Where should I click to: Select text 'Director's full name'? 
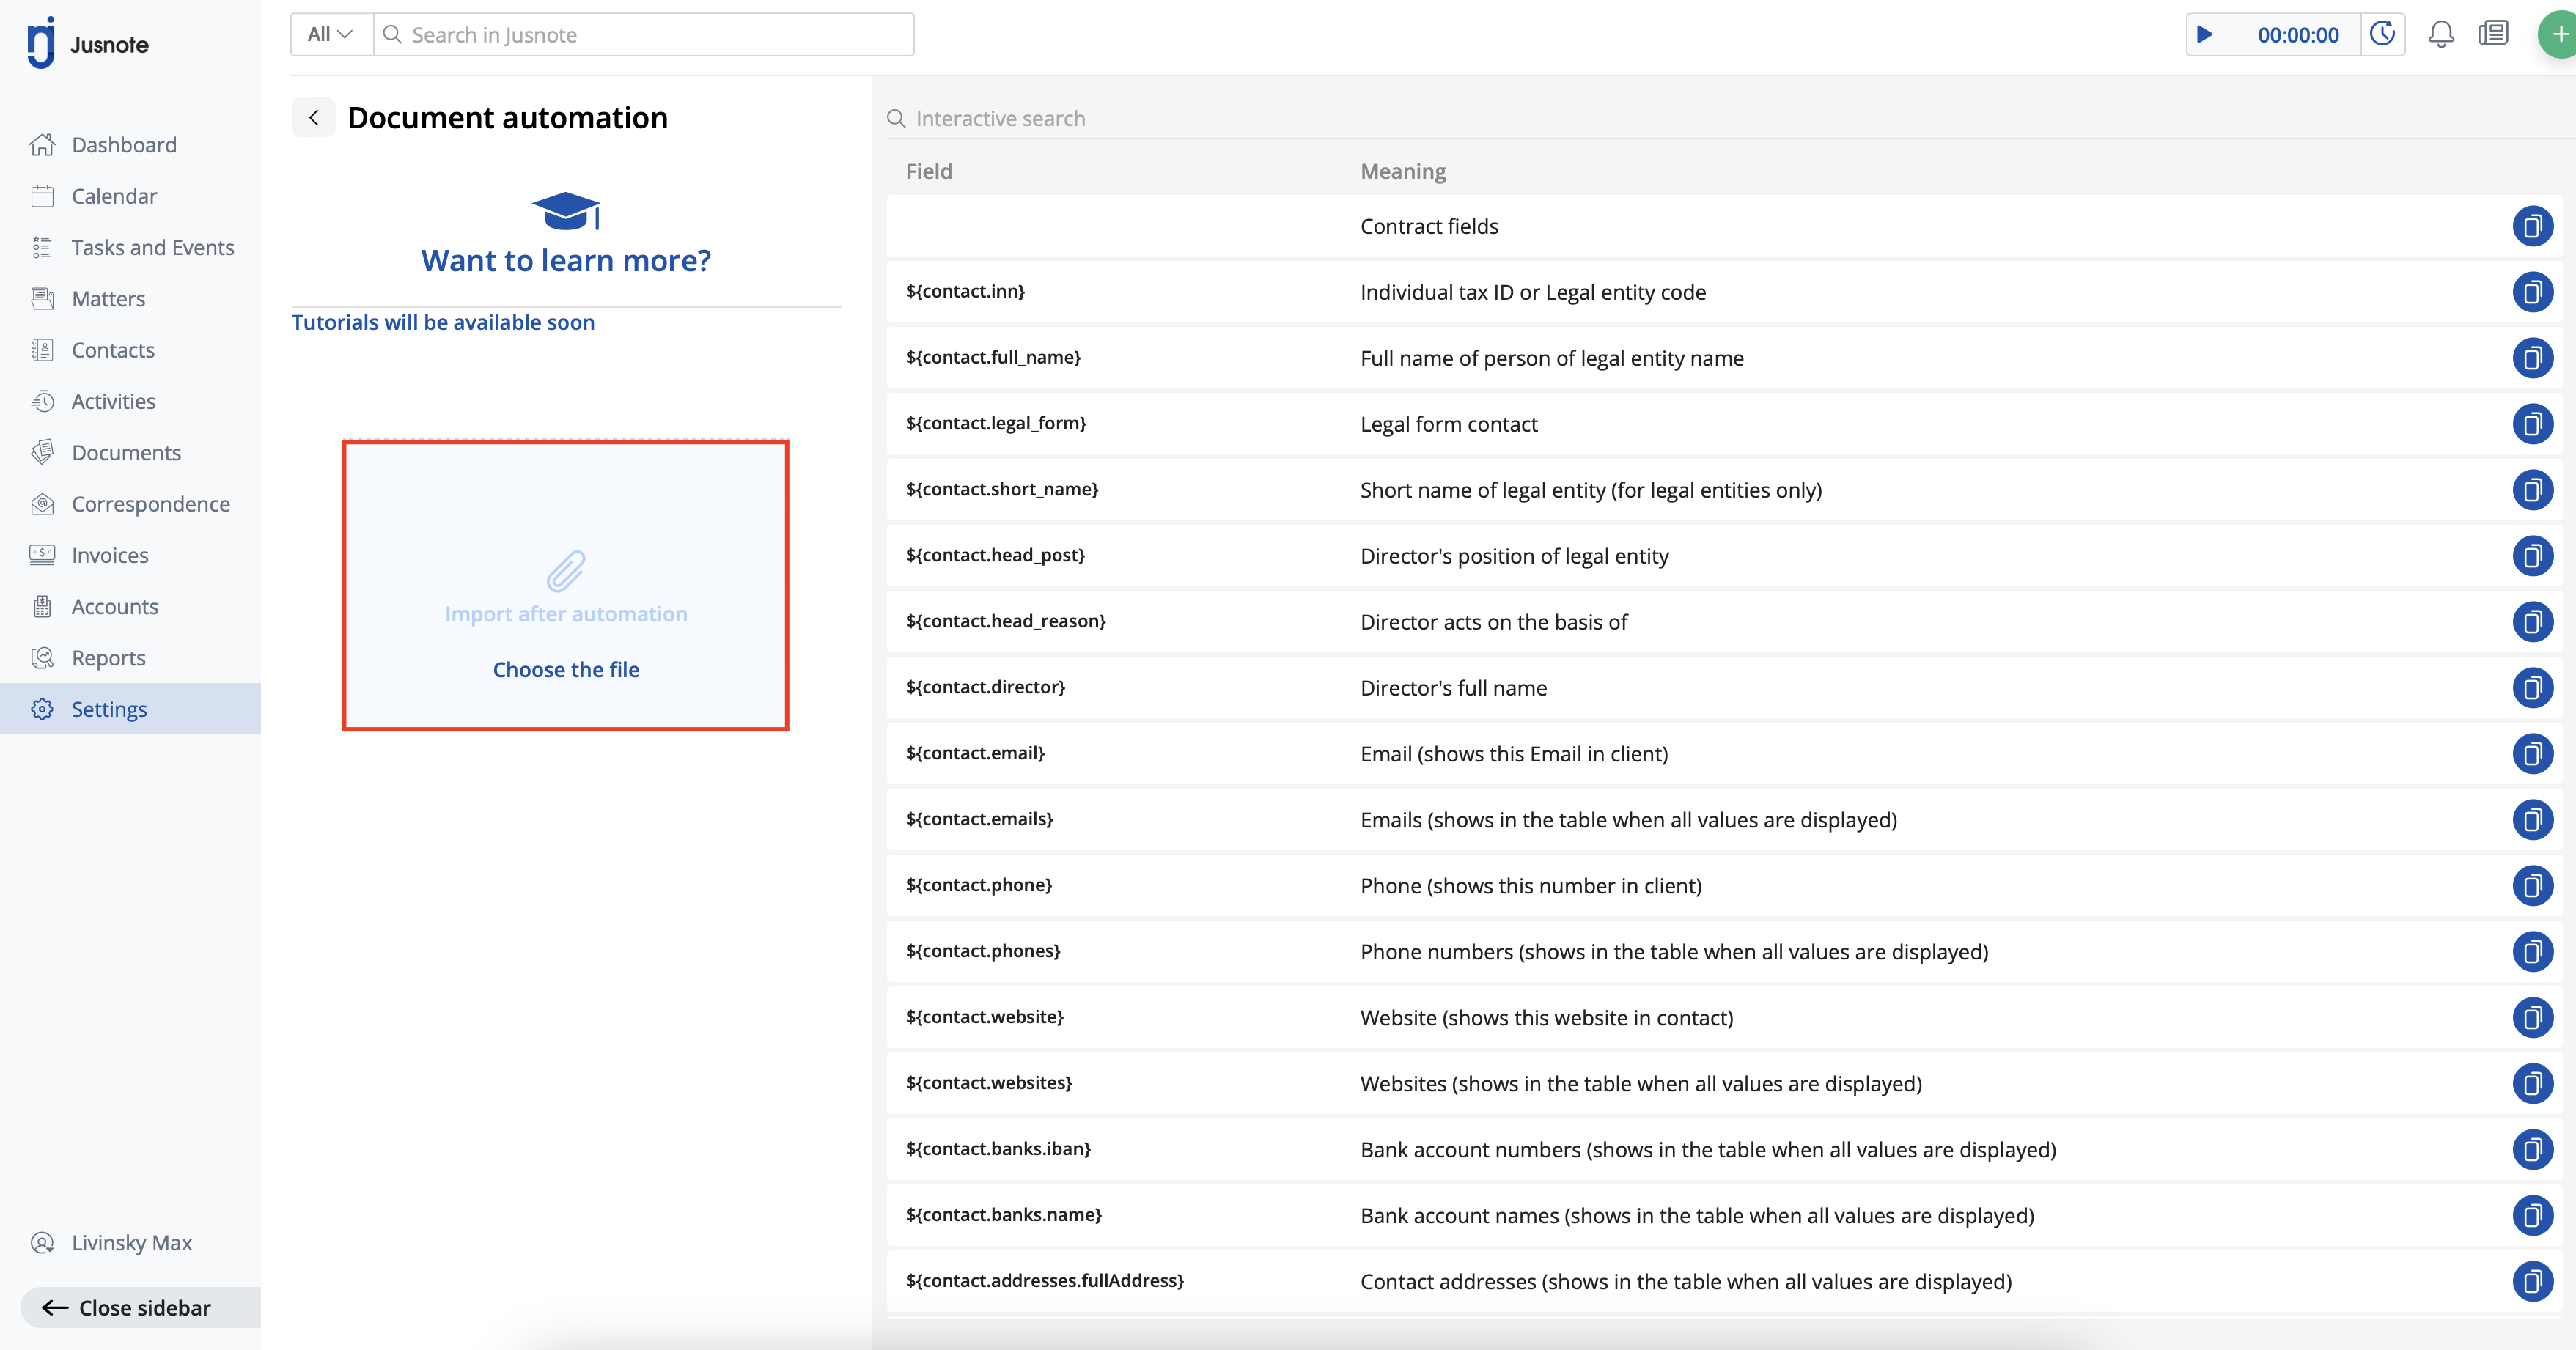[x=1454, y=688]
